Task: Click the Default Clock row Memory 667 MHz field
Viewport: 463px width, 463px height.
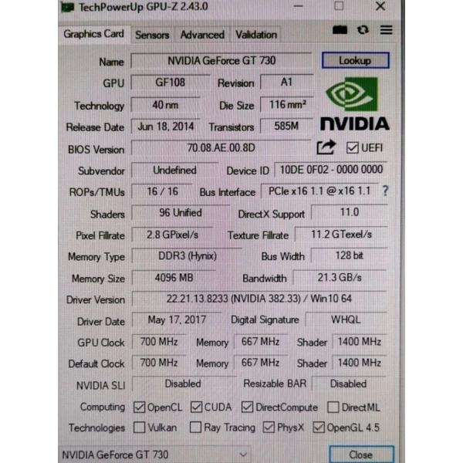Action: [260, 363]
